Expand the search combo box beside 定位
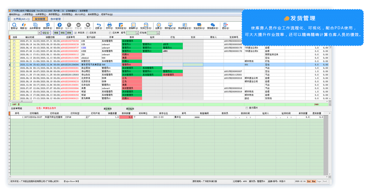 point(39,33)
